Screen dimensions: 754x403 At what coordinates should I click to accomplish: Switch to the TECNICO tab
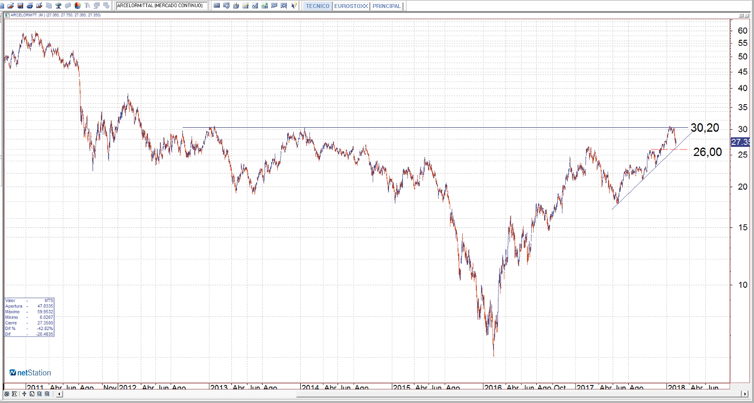click(317, 6)
